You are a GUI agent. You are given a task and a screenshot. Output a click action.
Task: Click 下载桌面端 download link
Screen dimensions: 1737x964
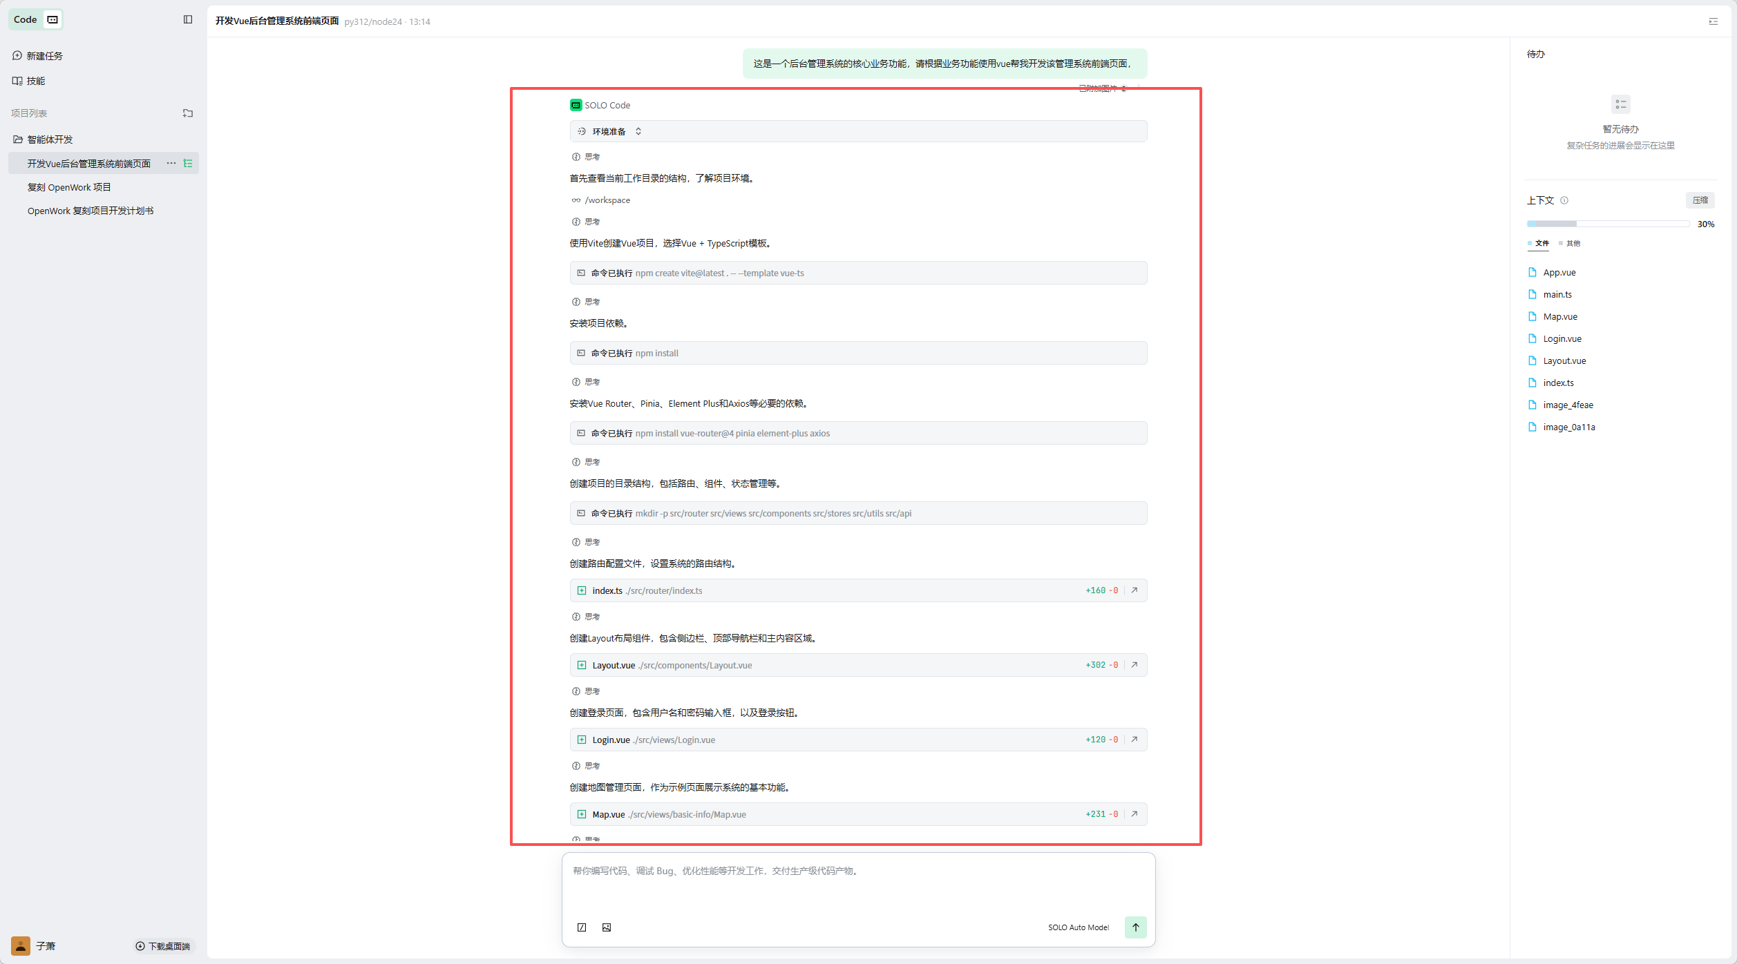pos(163,946)
